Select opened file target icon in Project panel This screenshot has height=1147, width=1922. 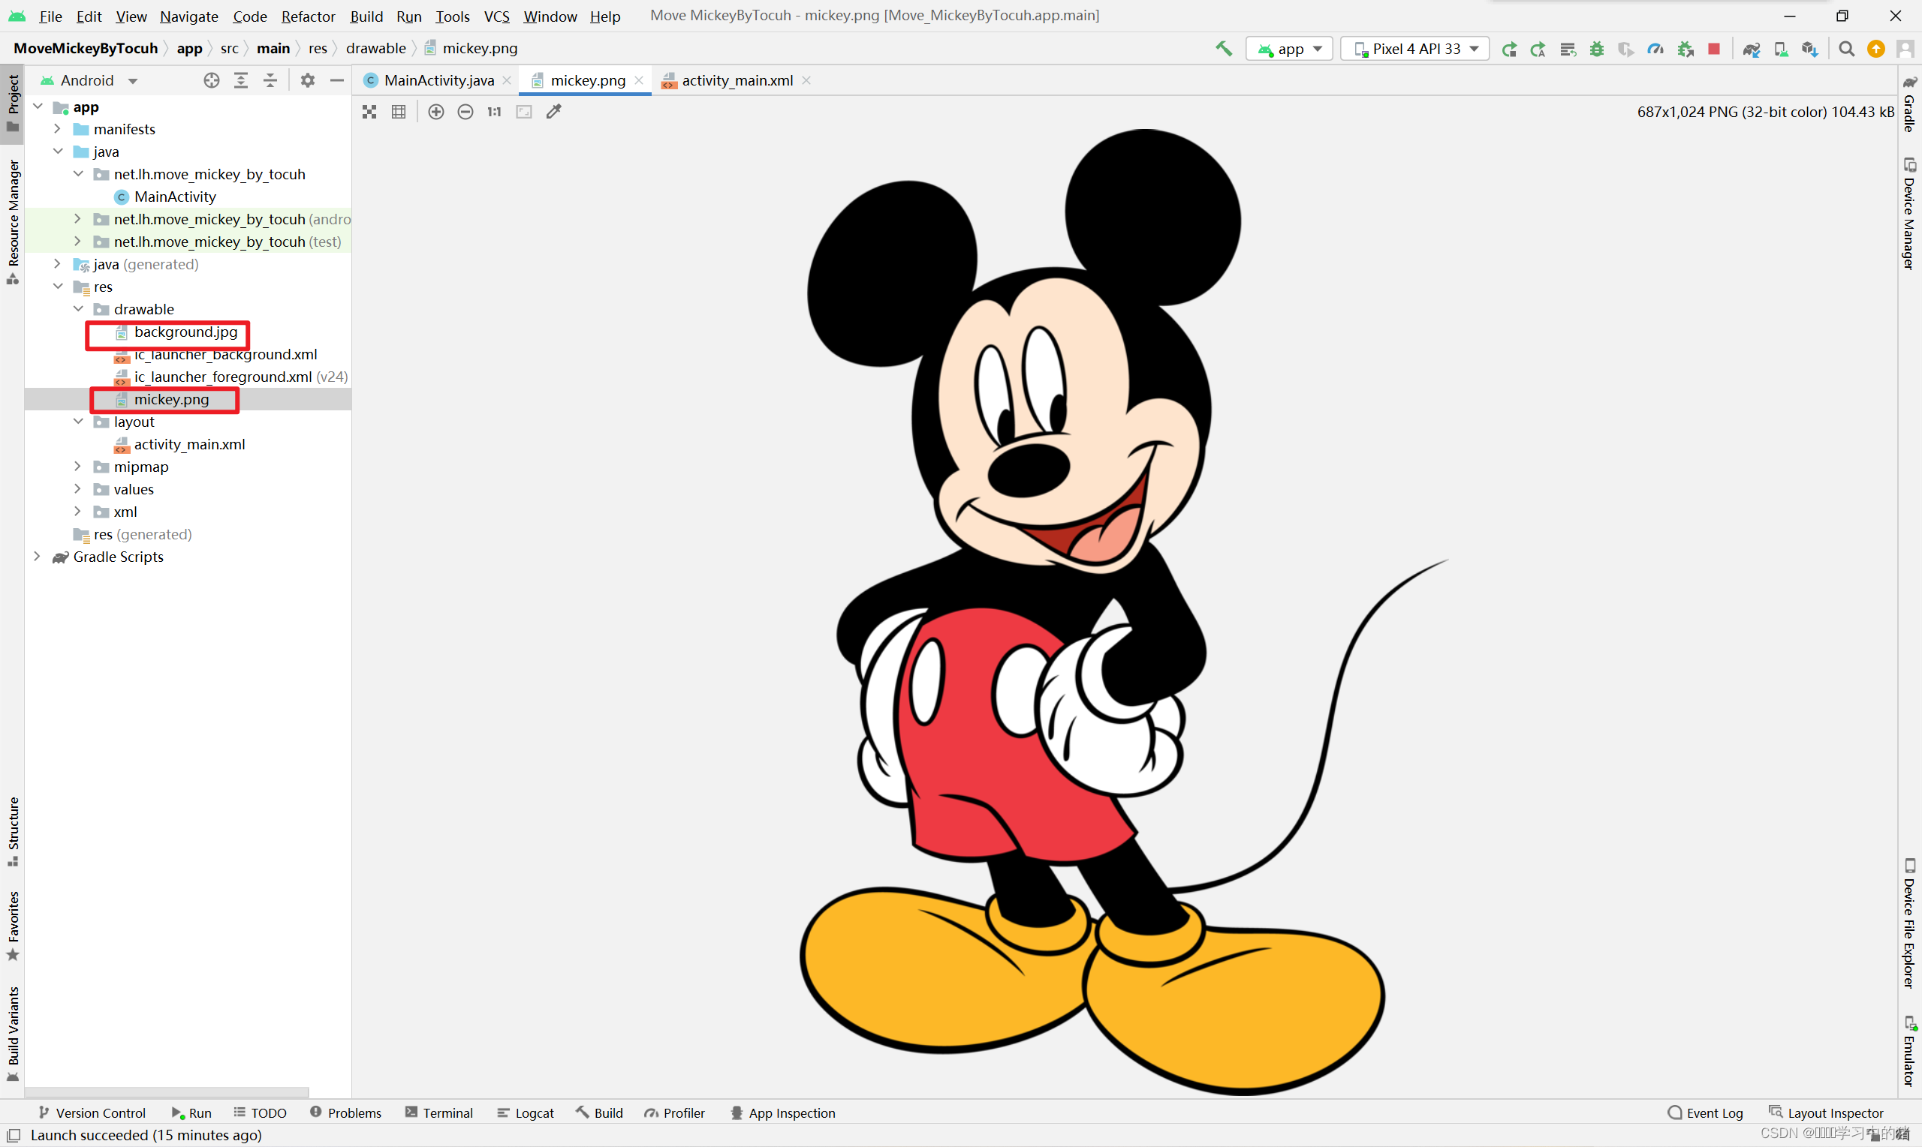click(212, 80)
